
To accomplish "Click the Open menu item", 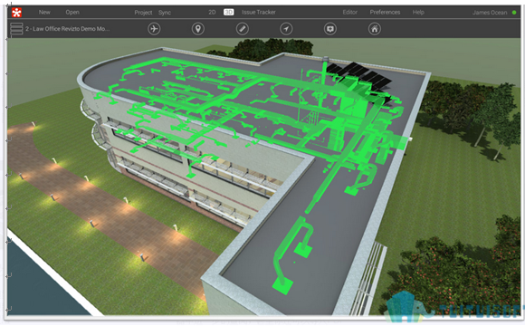I will (x=72, y=12).
